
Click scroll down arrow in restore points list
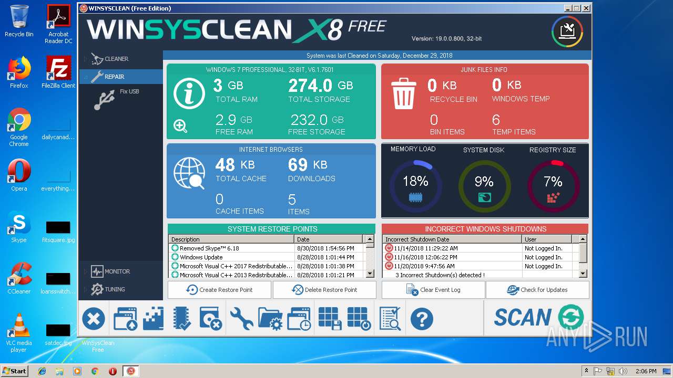click(370, 274)
